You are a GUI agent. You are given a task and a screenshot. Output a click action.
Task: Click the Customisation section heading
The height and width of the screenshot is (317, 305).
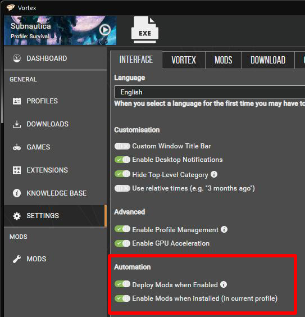tap(137, 130)
